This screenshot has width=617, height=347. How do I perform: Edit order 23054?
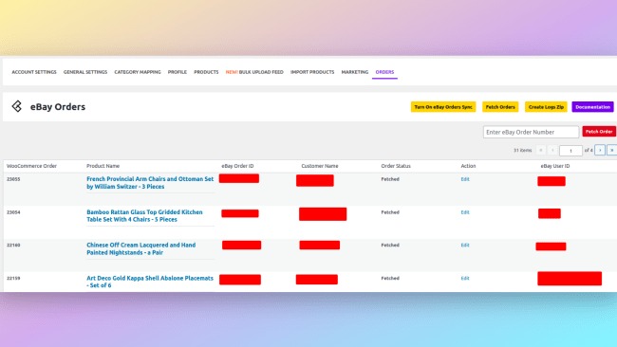coord(465,212)
